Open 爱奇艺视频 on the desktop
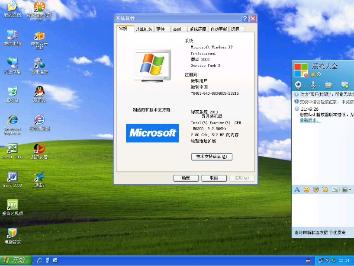The height and width of the screenshot is (266, 354). (x=13, y=205)
